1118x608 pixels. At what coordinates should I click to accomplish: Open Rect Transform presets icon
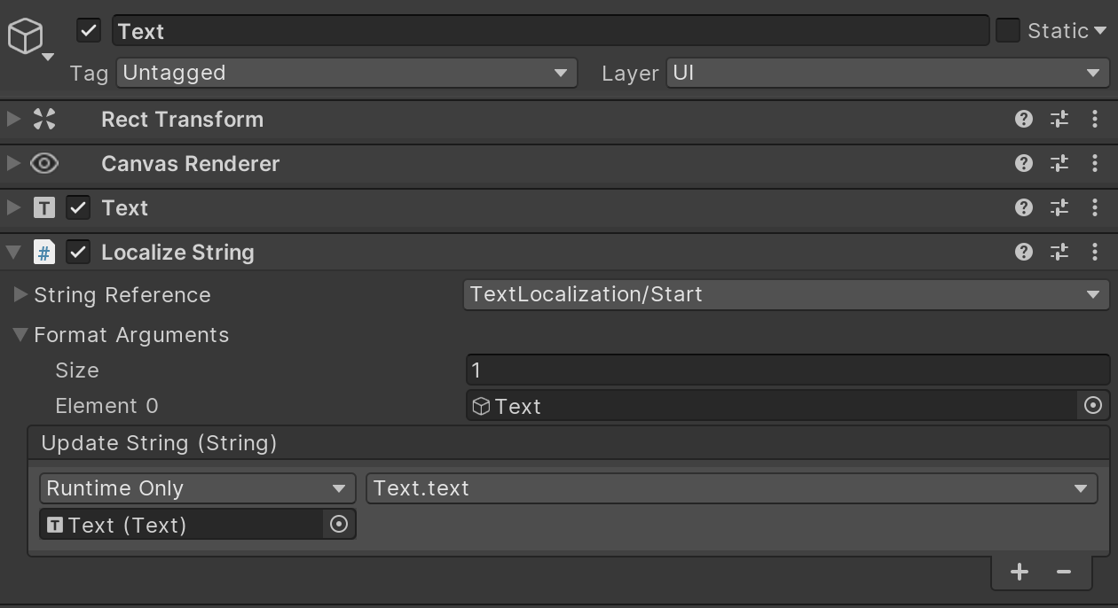click(x=1059, y=119)
